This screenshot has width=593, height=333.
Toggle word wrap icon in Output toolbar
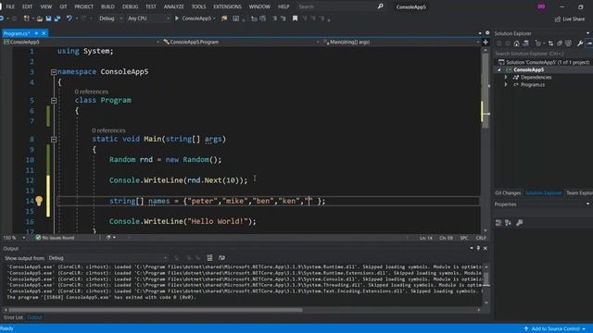pos(221,258)
